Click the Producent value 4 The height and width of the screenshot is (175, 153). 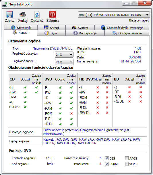pos(100,164)
